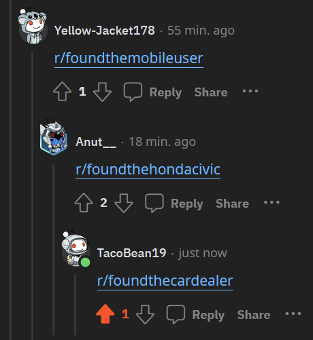The image size is (313, 340).
Task: Downvote TacoBean19's comment
Action: coord(145,314)
